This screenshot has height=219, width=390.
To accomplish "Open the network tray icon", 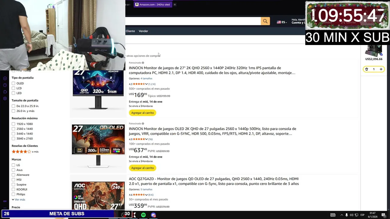I will 356,215.
